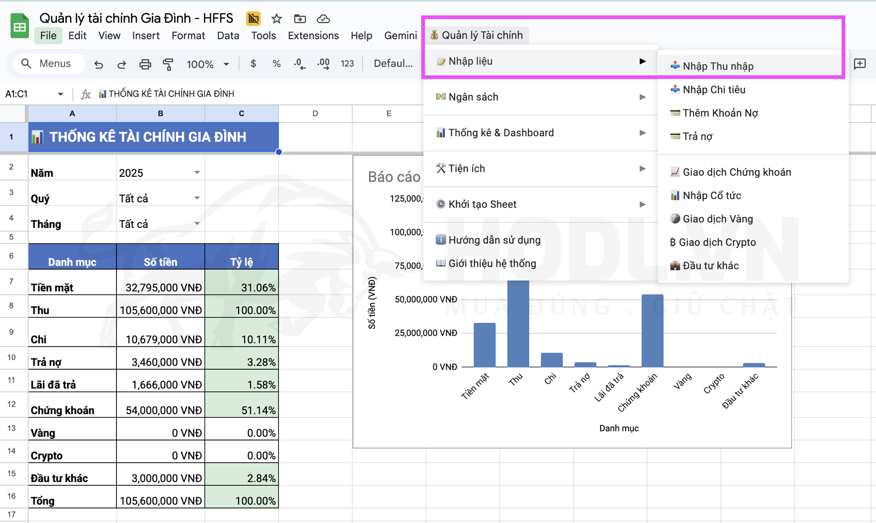The height and width of the screenshot is (523, 876).
Task: Open the Extensions menu
Action: [313, 36]
